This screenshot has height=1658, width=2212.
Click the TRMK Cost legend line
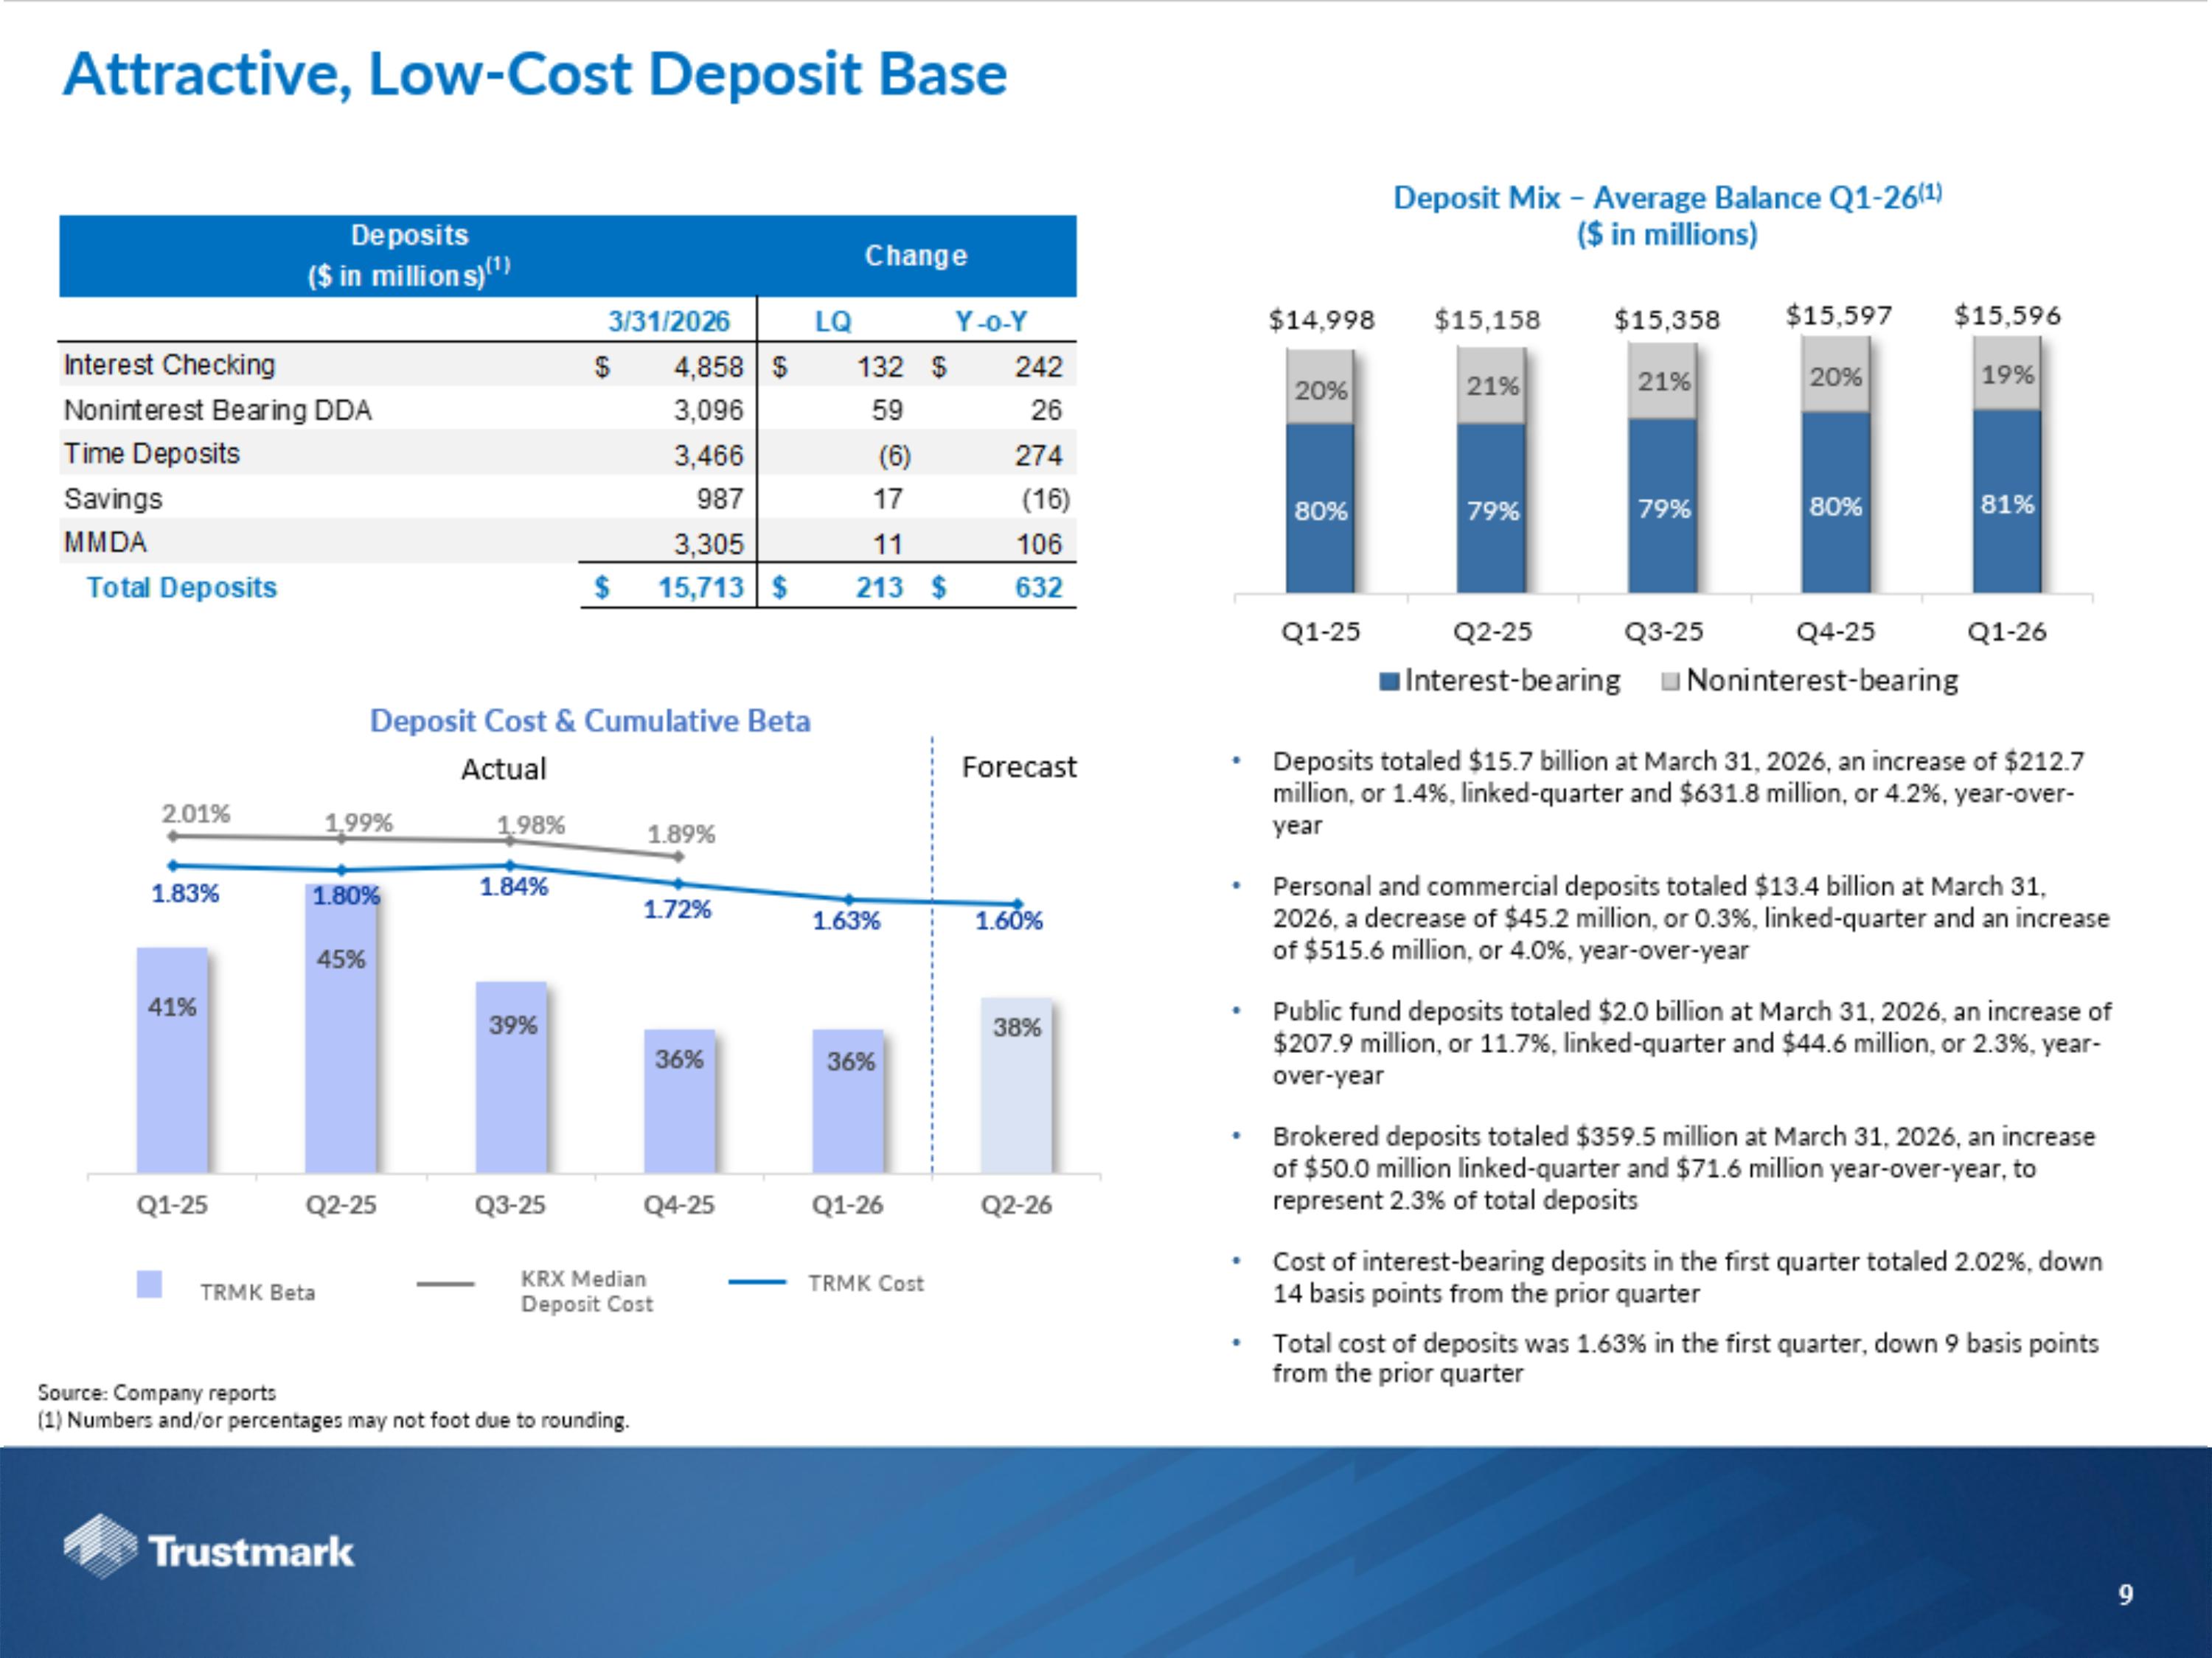(x=757, y=1282)
